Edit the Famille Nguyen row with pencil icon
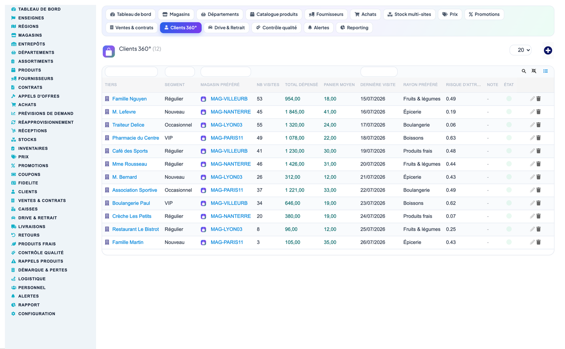This screenshot has height=349, width=565. click(x=532, y=99)
